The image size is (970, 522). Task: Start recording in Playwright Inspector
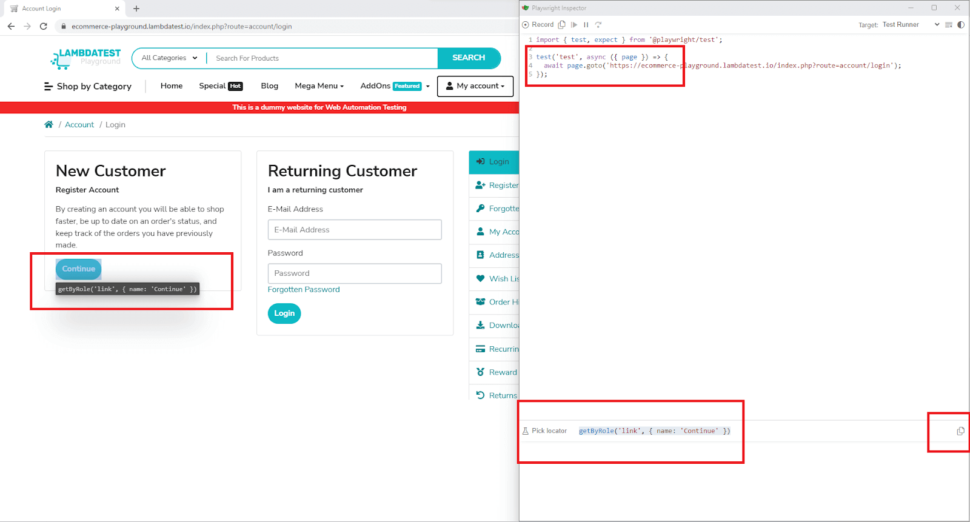538,25
